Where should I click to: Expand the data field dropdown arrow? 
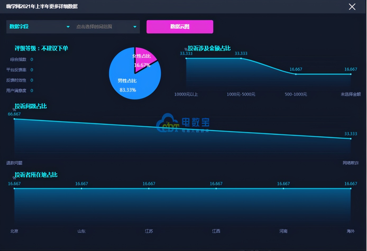68,27
